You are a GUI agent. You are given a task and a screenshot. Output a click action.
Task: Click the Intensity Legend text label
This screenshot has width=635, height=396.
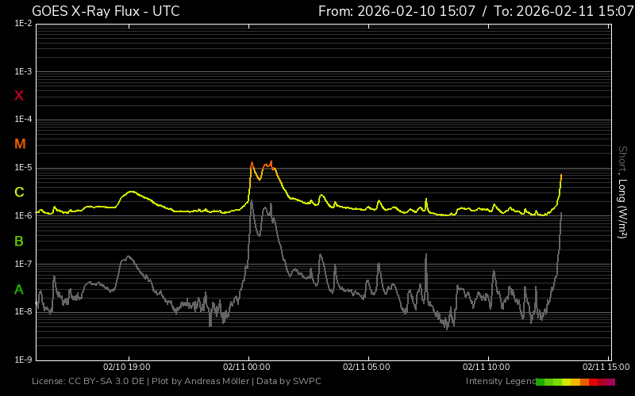pyautogui.click(x=499, y=382)
